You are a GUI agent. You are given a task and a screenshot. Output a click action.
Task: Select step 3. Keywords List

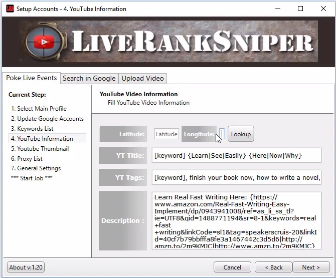point(32,129)
